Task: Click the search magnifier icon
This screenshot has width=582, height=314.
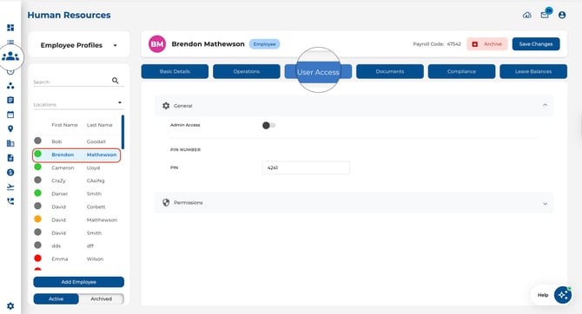Action: 115,81
